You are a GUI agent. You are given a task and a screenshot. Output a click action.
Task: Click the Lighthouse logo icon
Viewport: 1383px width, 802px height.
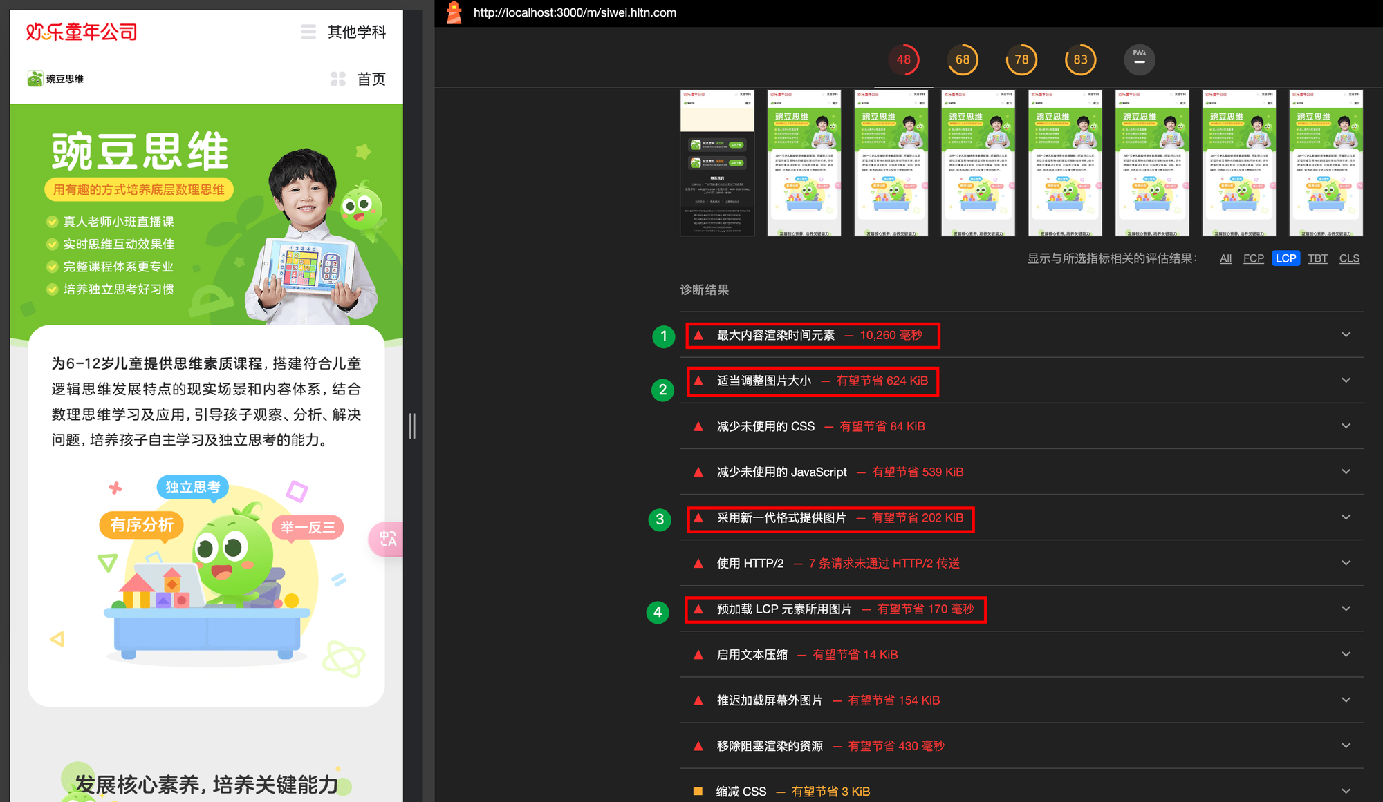(x=454, y=12)
